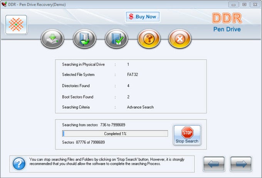This screenshot has width=262, height=178.
Task: Click the folder with green arrow icon
Action: pyautogui.click(x=84, y=39)
